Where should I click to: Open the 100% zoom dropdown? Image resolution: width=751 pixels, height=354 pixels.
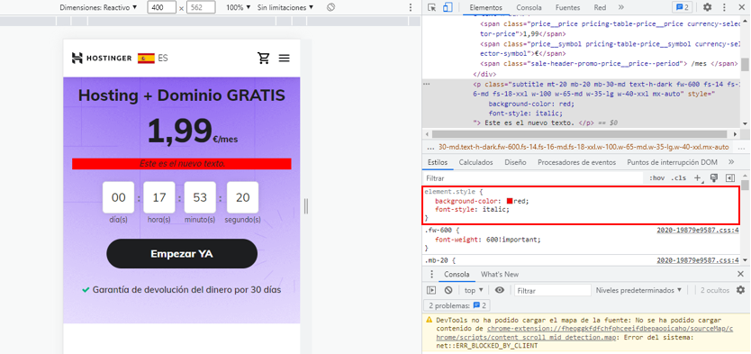tap(238, 8)
